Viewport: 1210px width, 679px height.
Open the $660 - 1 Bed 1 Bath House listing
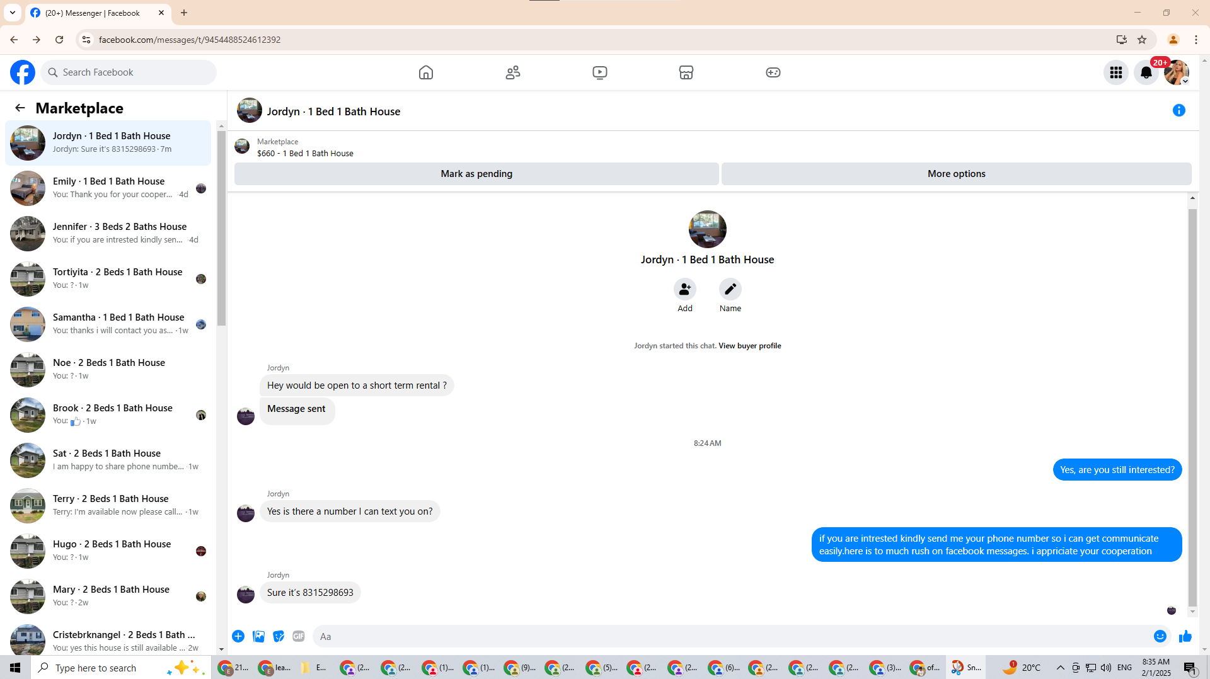[305, 154]
